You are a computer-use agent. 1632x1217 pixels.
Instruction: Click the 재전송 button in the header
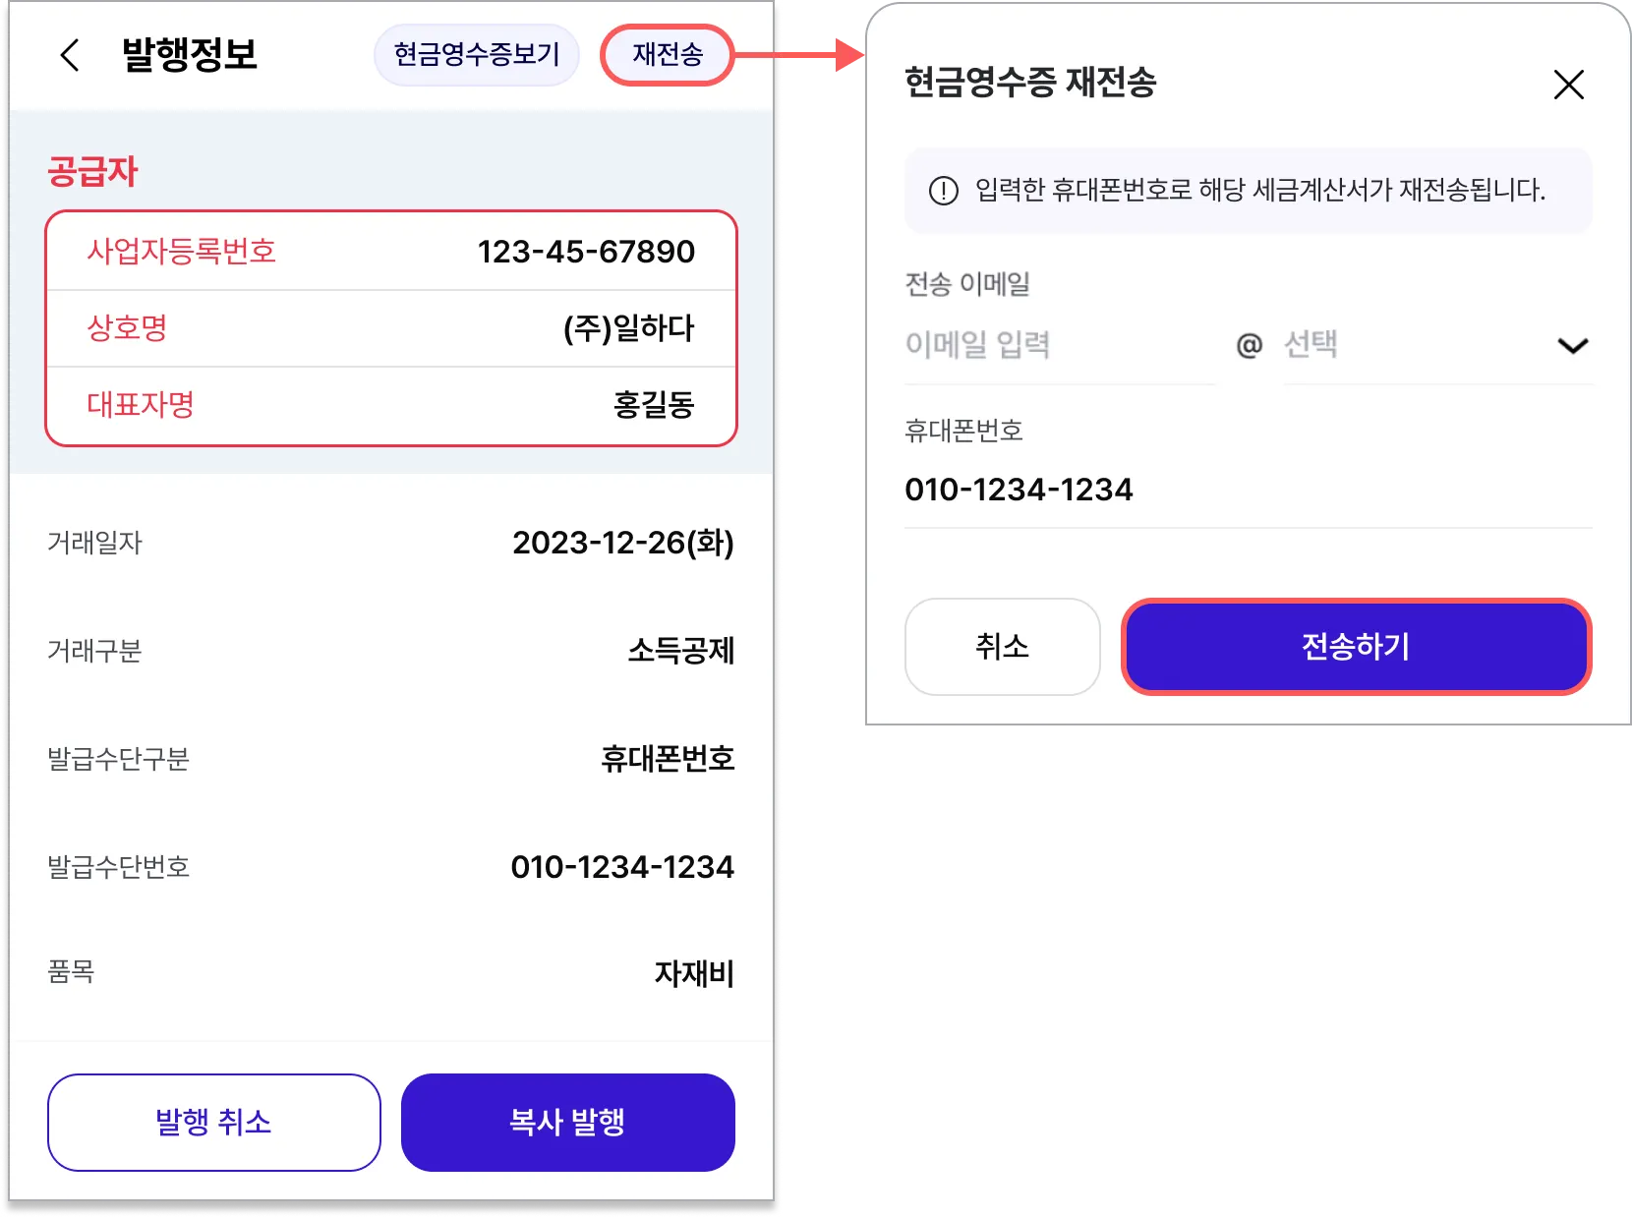(x=668, y=55)
